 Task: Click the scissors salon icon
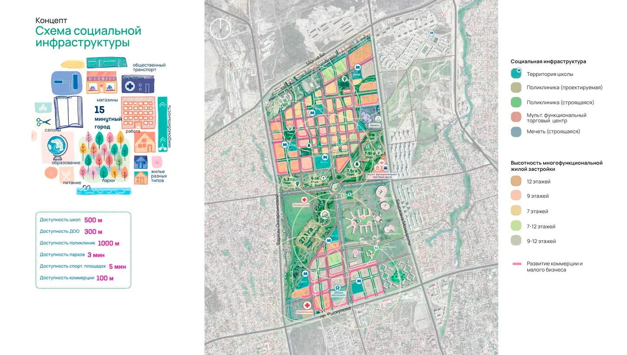coord(43,122)
